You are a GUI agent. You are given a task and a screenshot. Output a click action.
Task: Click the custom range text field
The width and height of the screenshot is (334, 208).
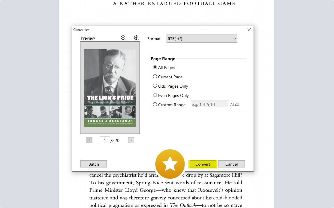pyautogui.click(x=209, y=104)
